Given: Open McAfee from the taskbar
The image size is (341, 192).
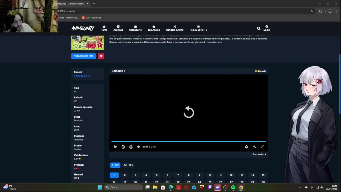Looking at the screenshot, I should (x=186, y=187).
